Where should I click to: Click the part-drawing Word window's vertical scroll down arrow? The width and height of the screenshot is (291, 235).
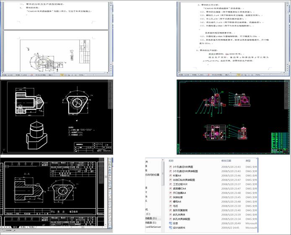pyautogui.click(x=111, y=65)
